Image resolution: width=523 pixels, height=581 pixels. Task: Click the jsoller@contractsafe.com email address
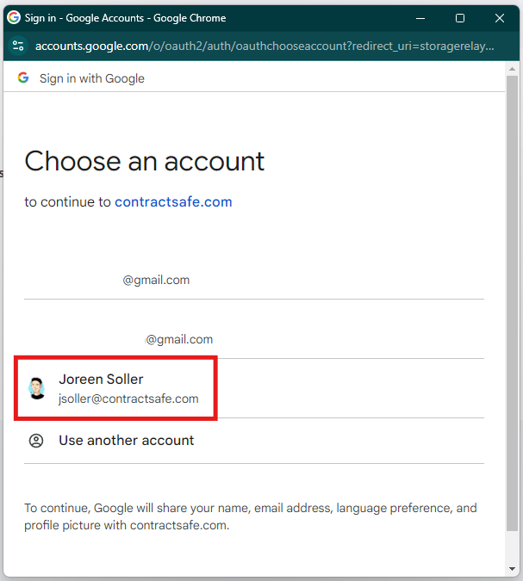[x=128, y=399]
